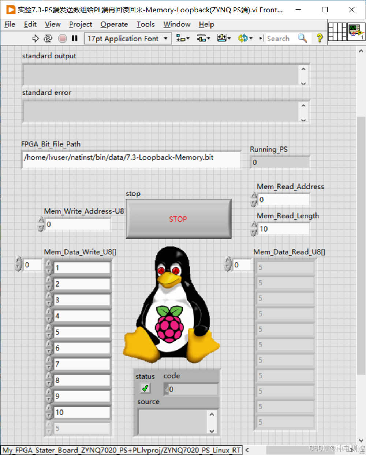Click the Mem_Read_Address value field
This screenshot has width=366, height=455.
pyautogui.click(x=283, y=200)
